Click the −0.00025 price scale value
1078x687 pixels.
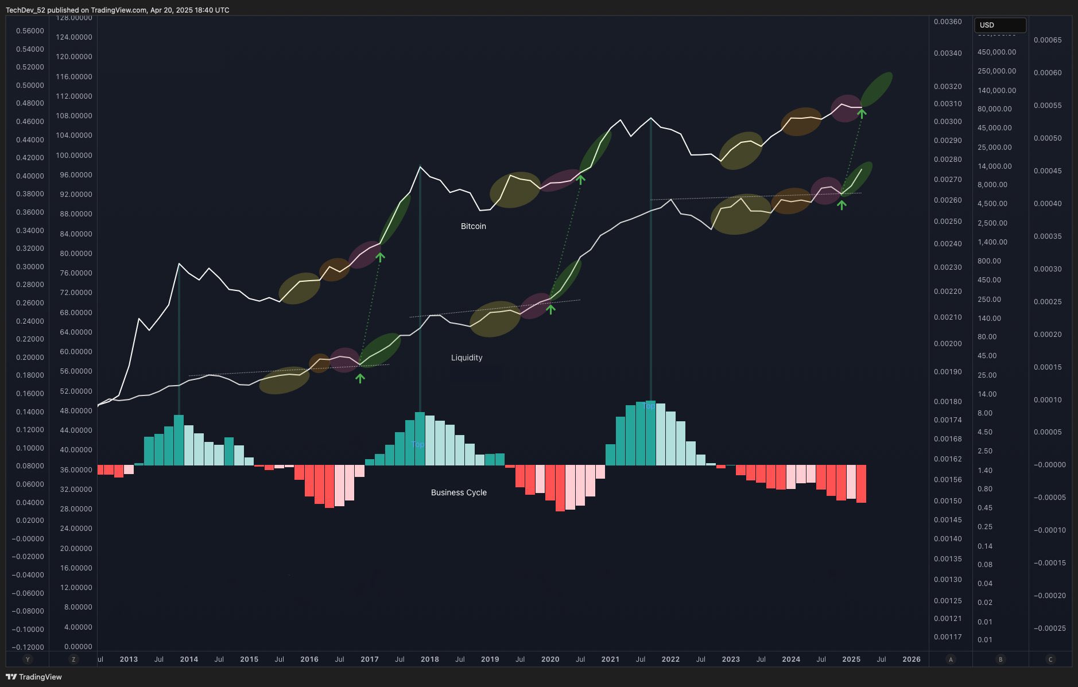[1050, 628]
